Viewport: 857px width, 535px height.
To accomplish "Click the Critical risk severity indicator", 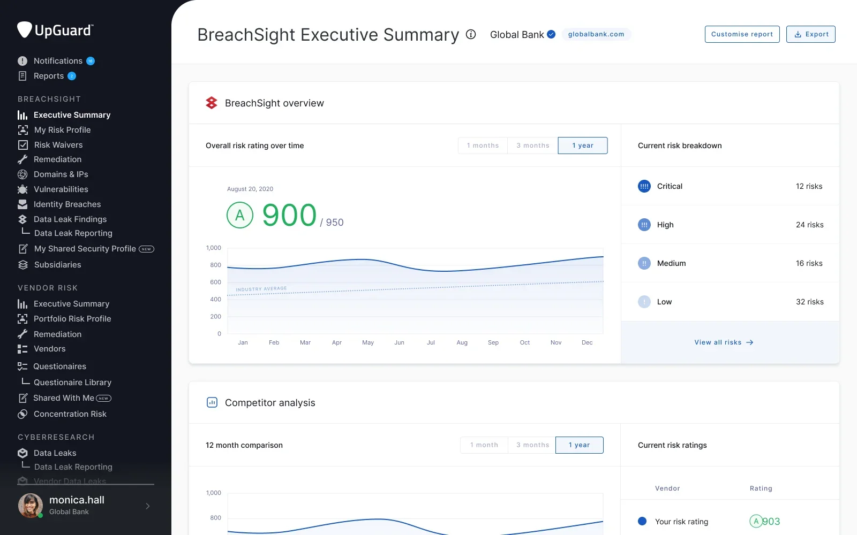I will click(x=644, y=186).
